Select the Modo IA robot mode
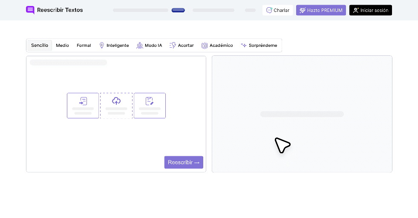418x218 pixels. point(149,45)
